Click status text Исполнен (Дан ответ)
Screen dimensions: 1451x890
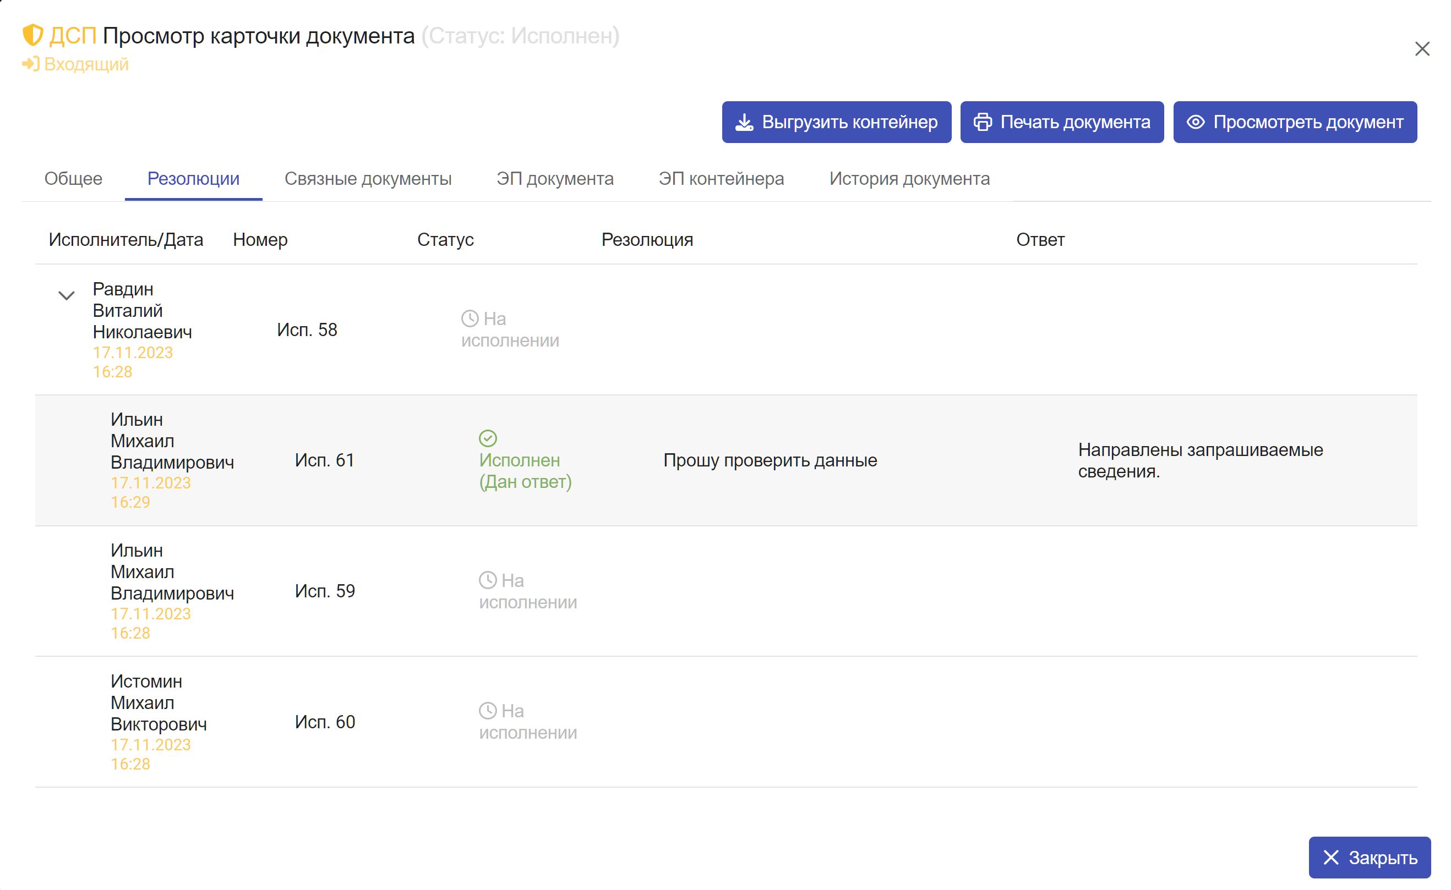point(525,471)
